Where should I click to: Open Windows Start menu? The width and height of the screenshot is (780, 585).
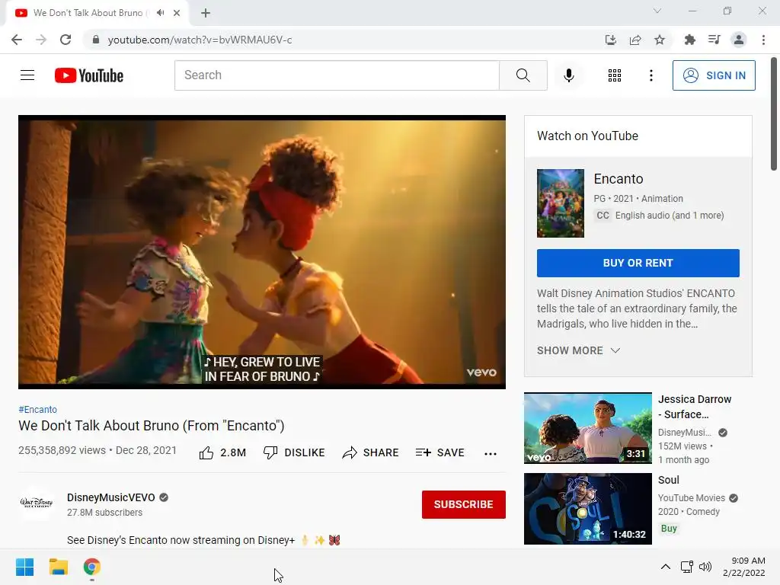[x=25, y=567]
